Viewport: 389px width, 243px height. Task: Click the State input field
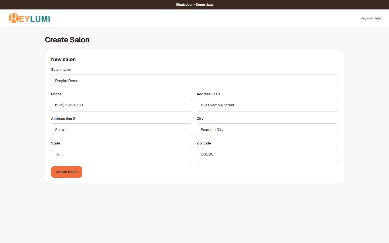coord(122,154)
